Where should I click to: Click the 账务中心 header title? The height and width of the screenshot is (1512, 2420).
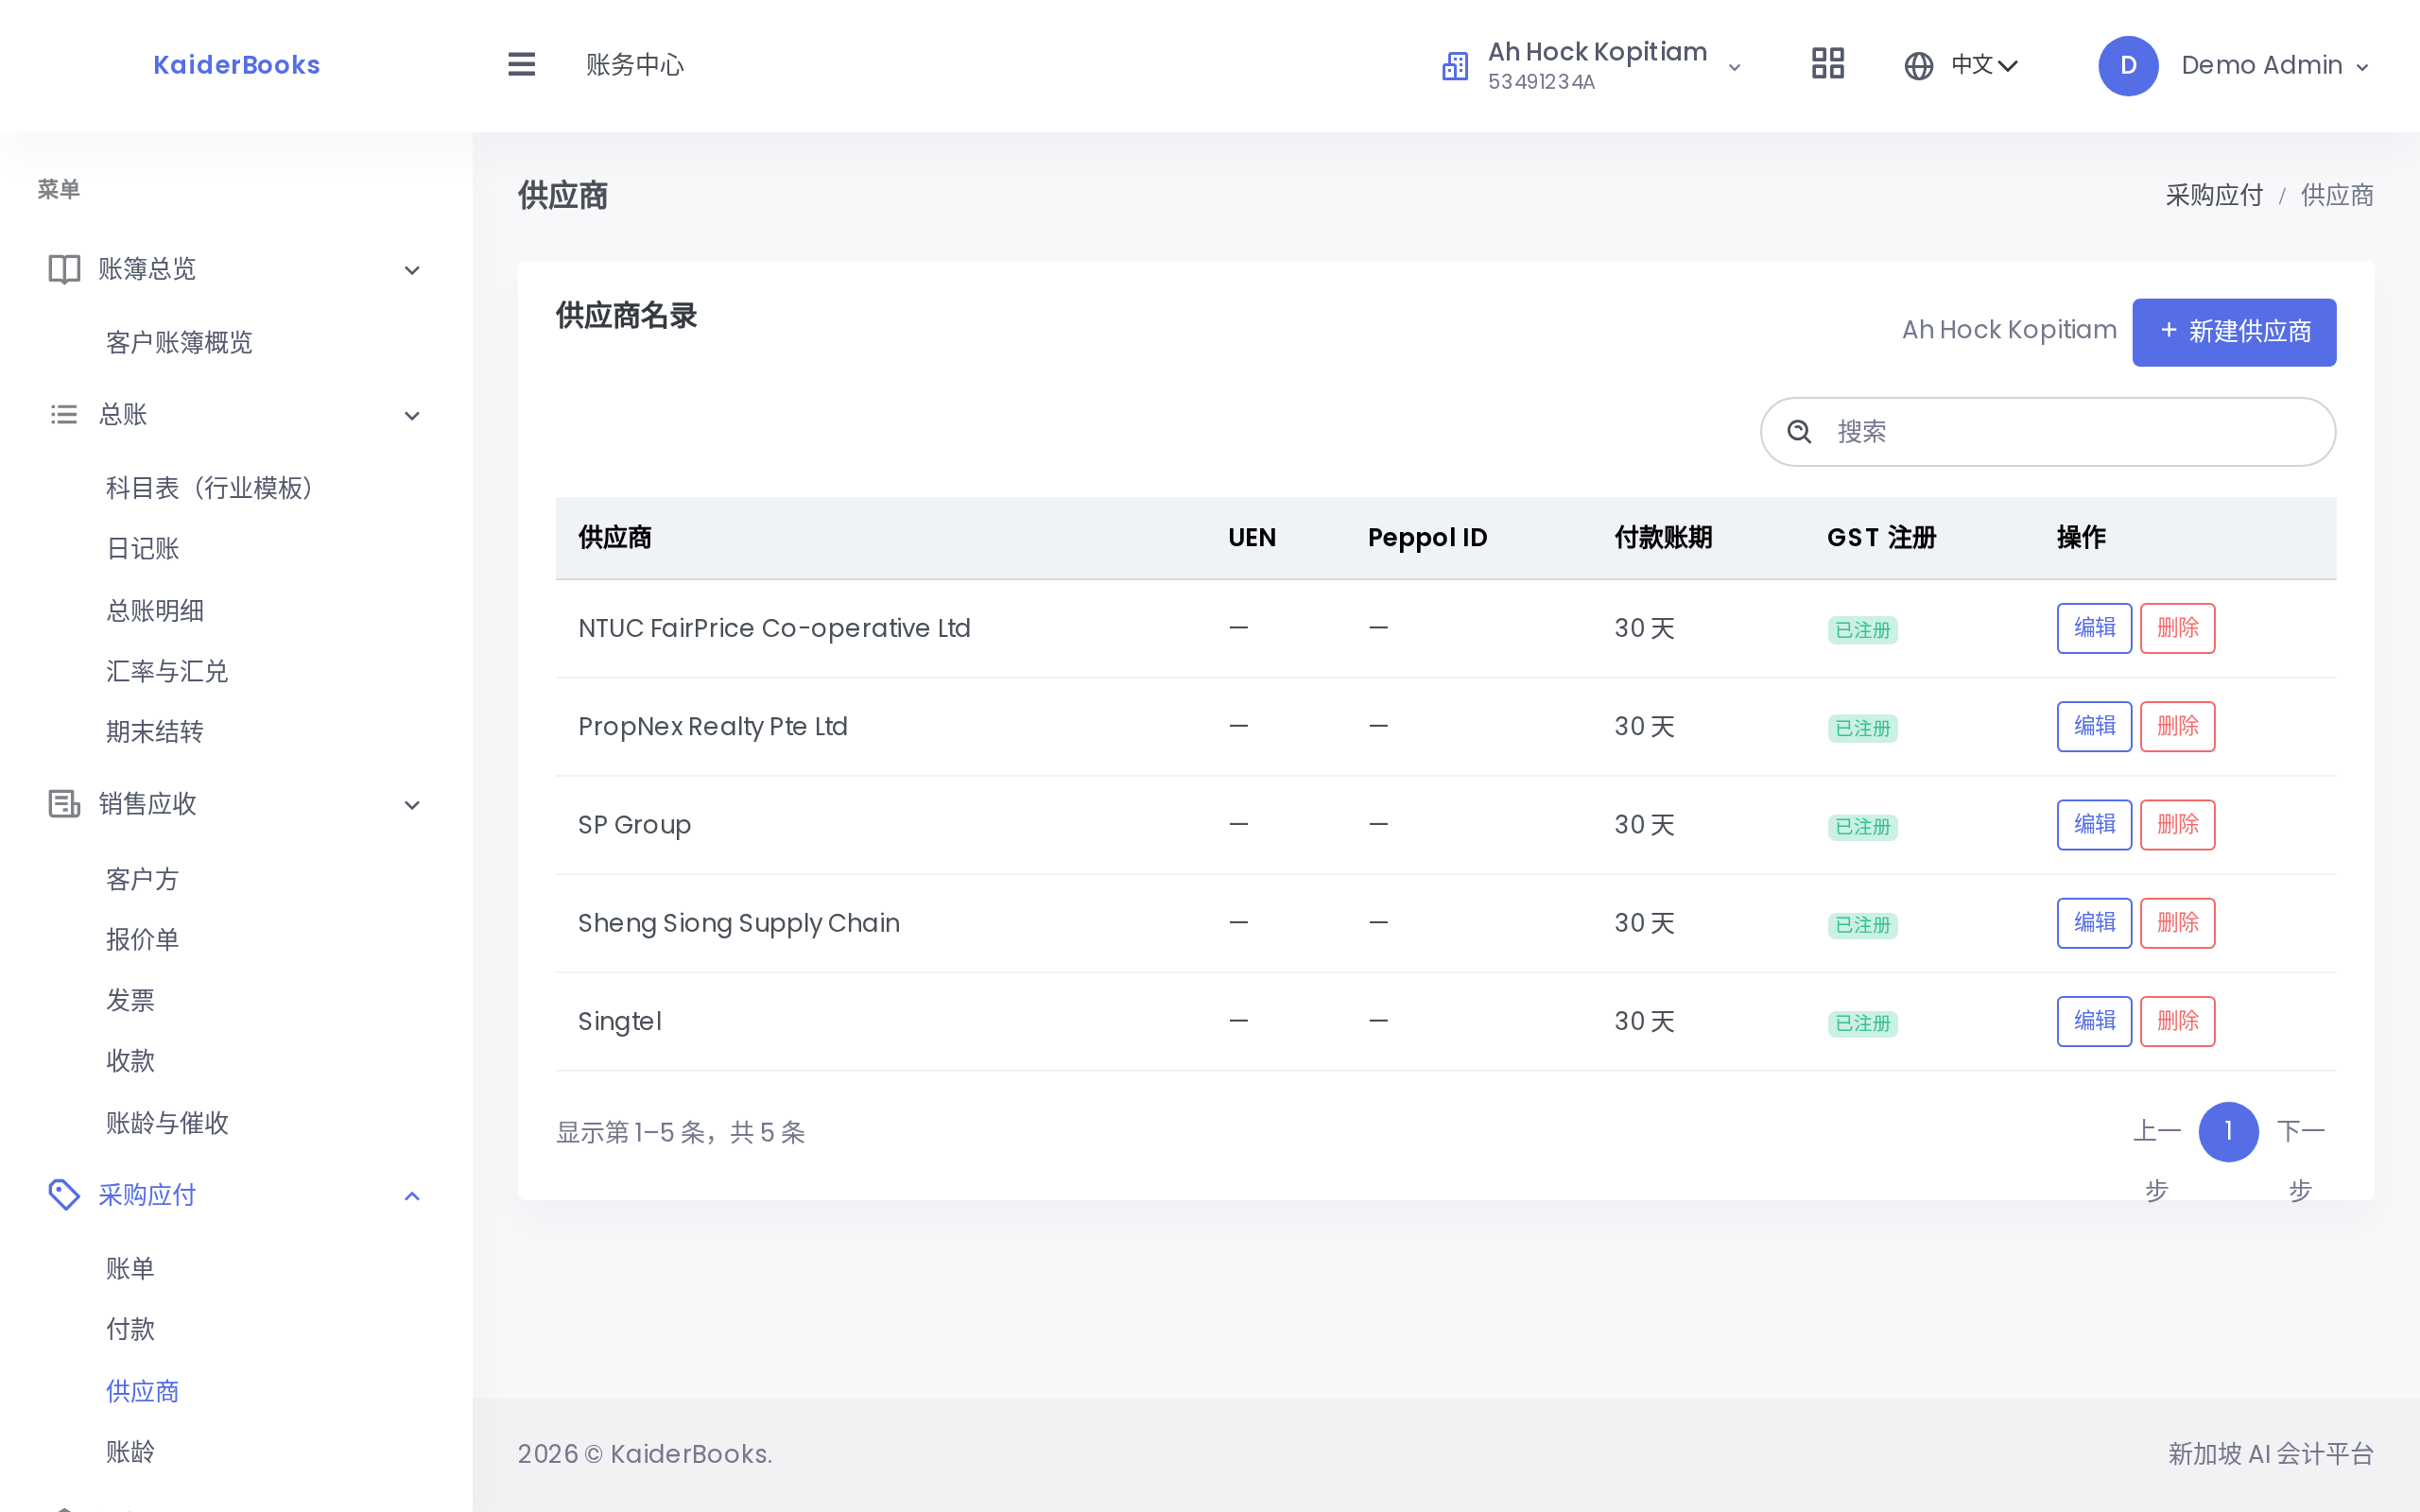tap(635, 65)
